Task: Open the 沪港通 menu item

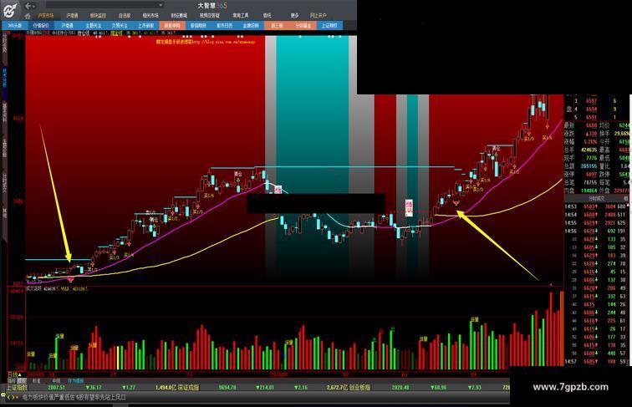Action: [72, 15]
